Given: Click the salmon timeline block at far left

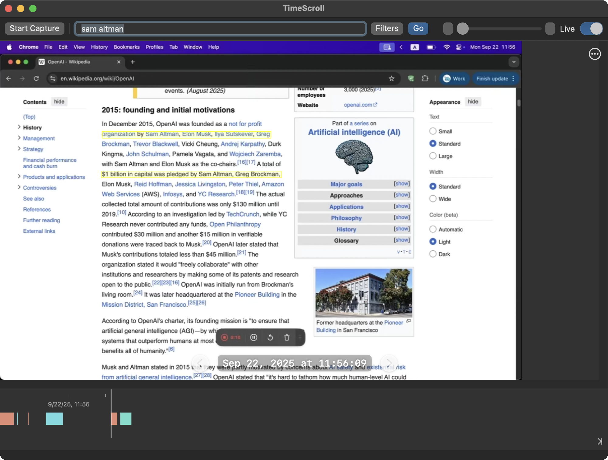Looking at the screenshot, I should click(x=7, y=419).
